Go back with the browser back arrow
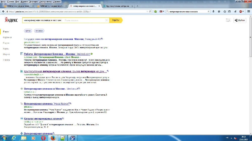Viewport: 252px width, 141px height. point(3,12)
